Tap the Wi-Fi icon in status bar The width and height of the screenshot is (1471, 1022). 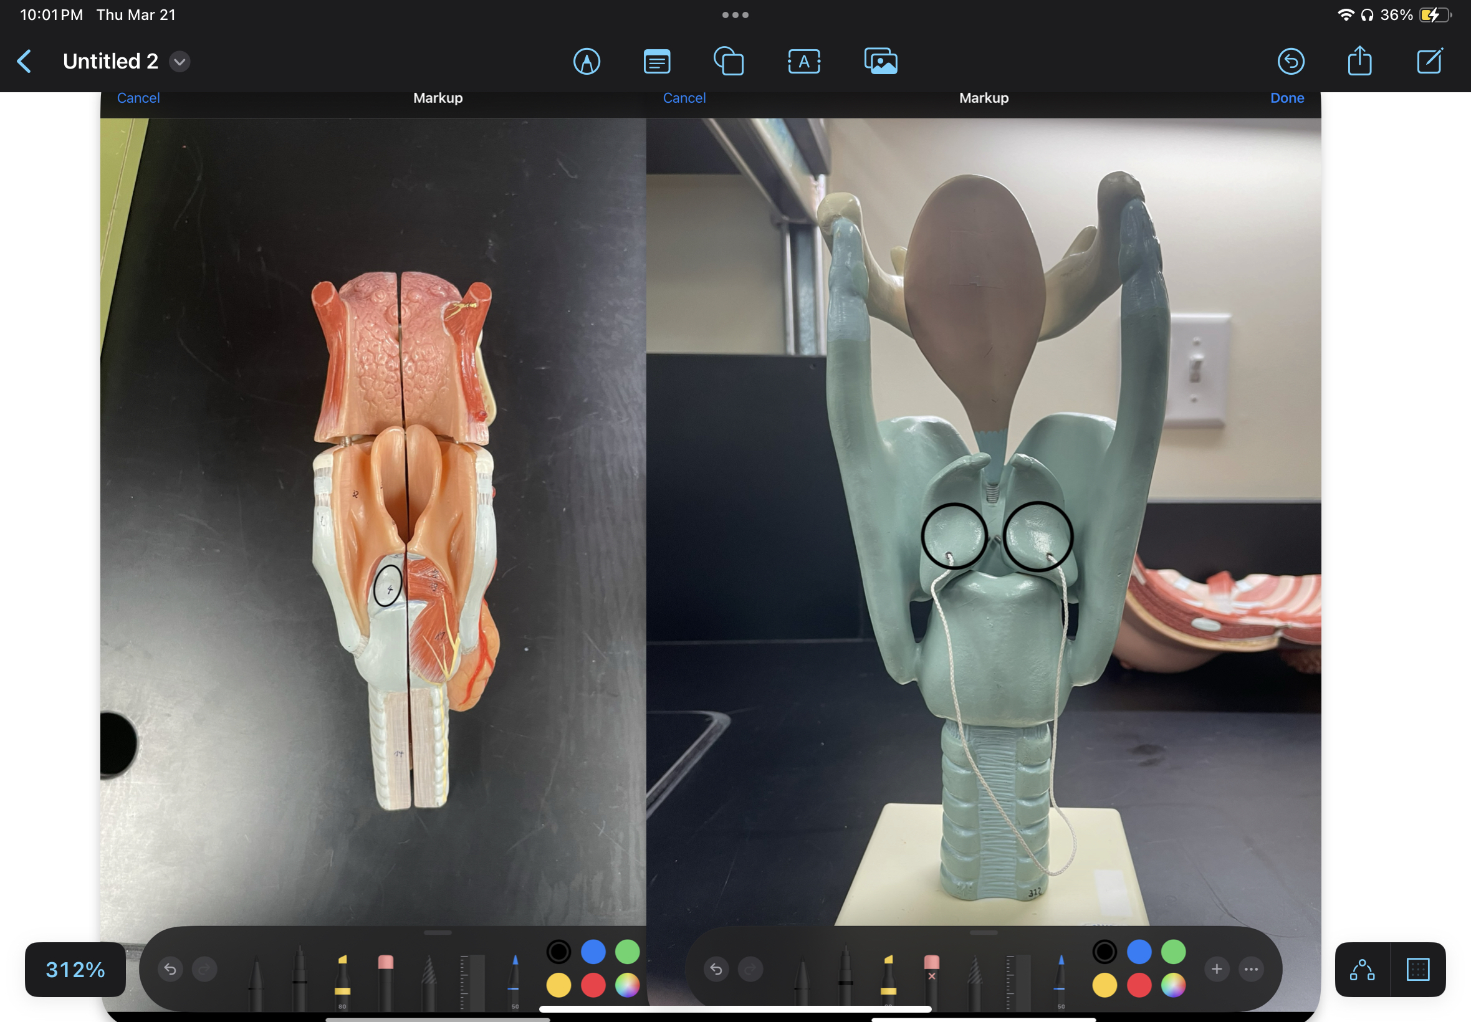click(1346, 15)
